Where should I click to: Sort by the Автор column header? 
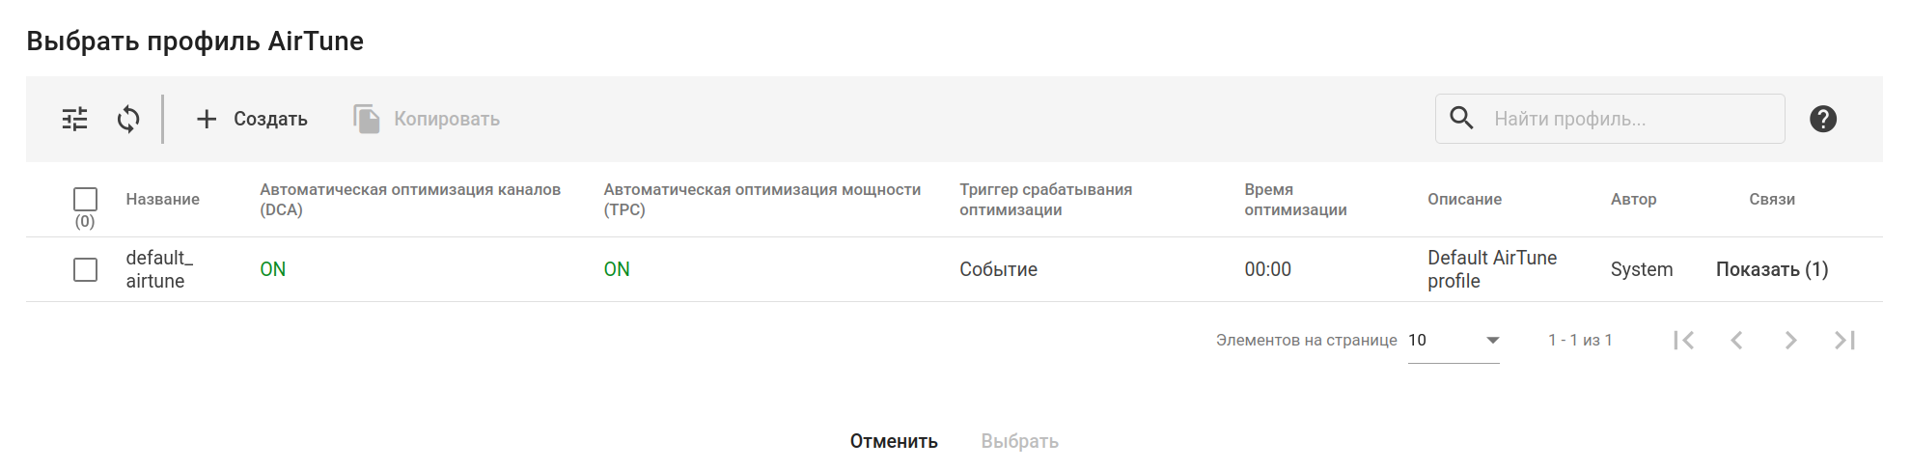coord(1633,199)
